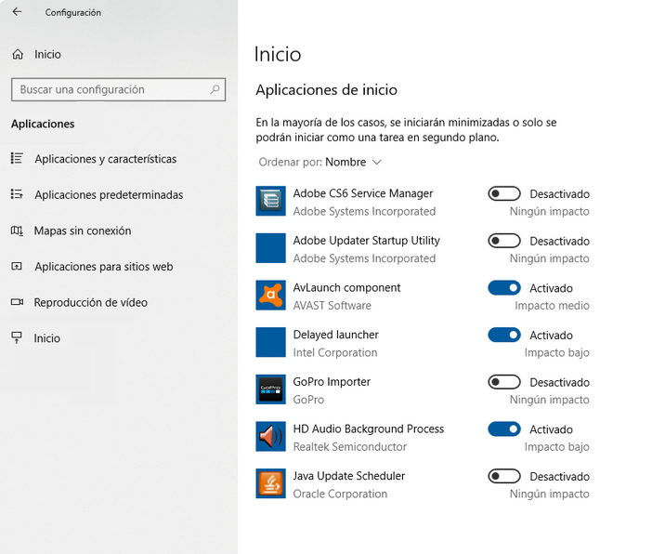Open Reproducción de vídeo settings
The width and height of the screenshot is (652, 554).
pyautogui.click(x=90, y=302)
